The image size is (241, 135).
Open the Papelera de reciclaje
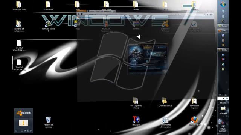(48, 122)
